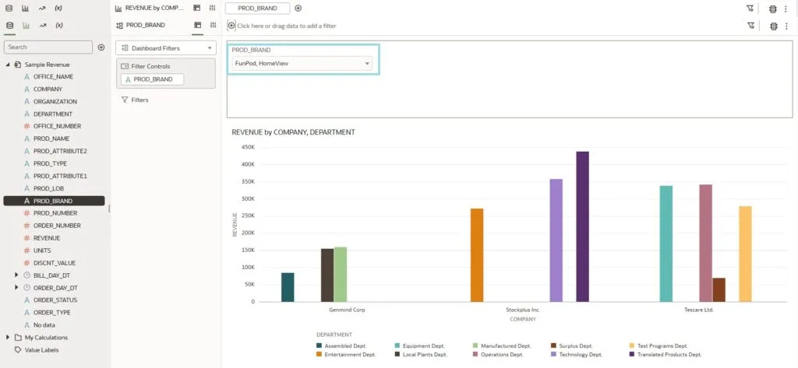Open properties sliders icon in REVENUE by COMP row
The height and width of the screenshot is (368, 798).
coord(211,8)
